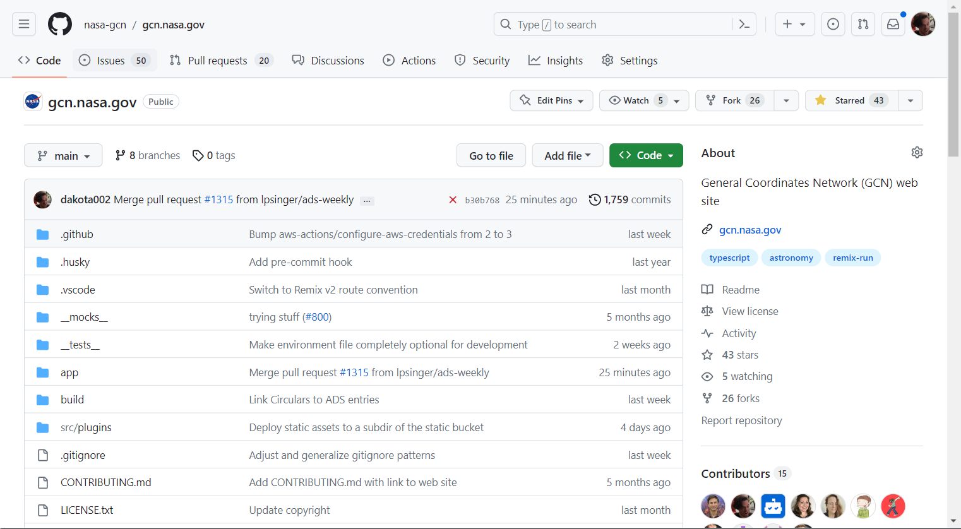Screen dimensions: 961x529
Task: Expand the Fork options arrow
Action: (786, 100)
